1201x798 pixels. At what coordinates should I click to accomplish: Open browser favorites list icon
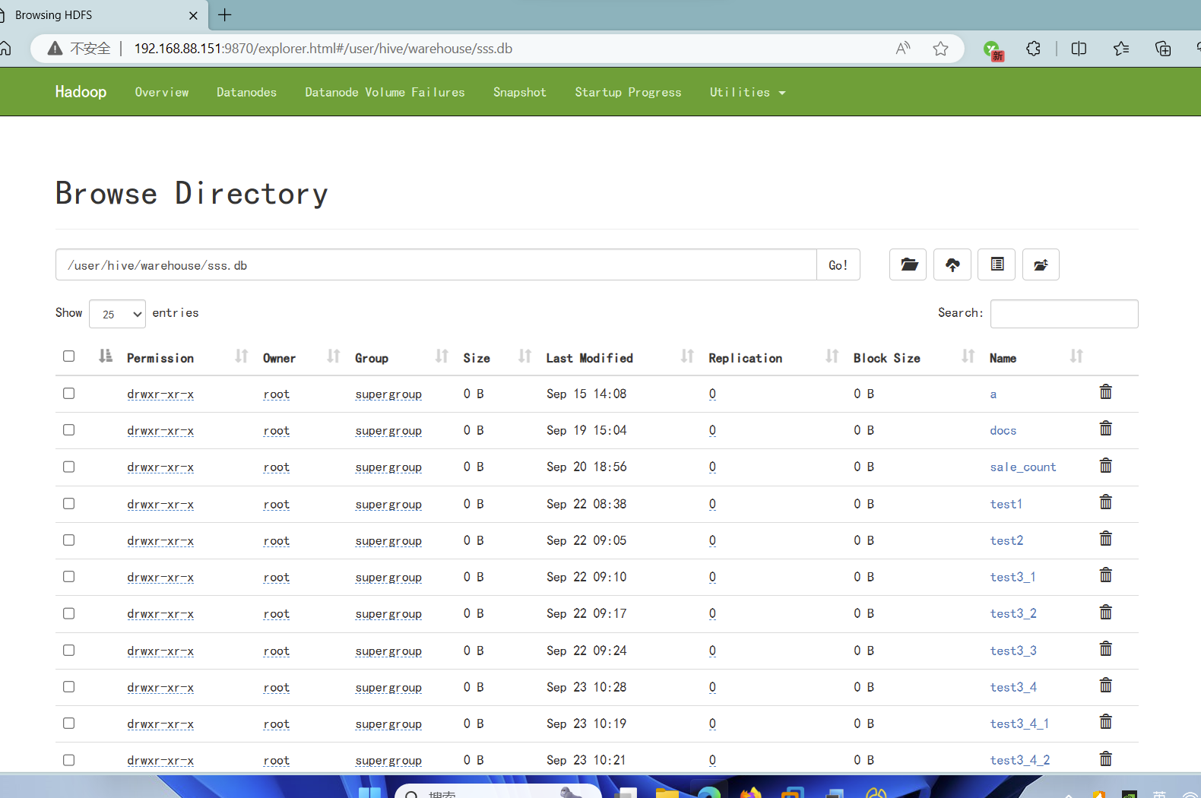(x=1121, y=49)
